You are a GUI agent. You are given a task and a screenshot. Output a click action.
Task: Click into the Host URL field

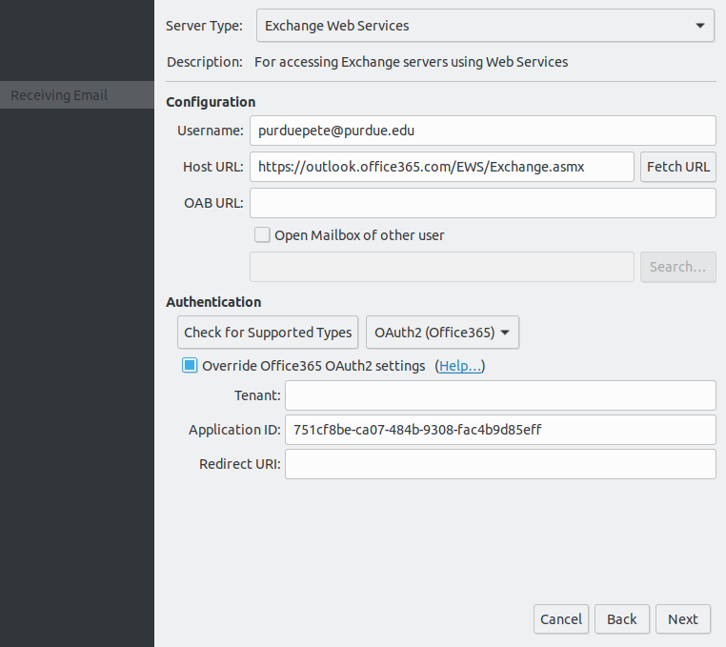(x=442, y=167)
